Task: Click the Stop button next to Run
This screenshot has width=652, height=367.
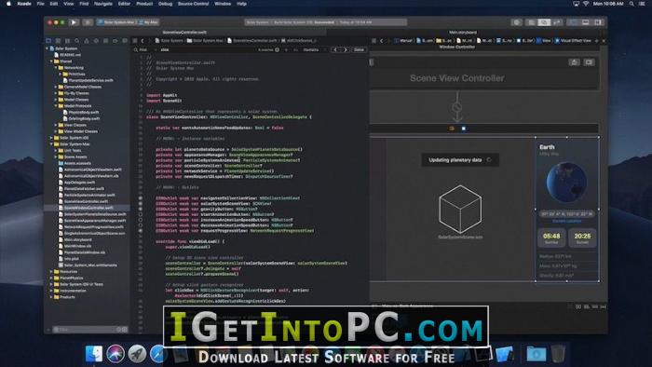Action: 88,22
